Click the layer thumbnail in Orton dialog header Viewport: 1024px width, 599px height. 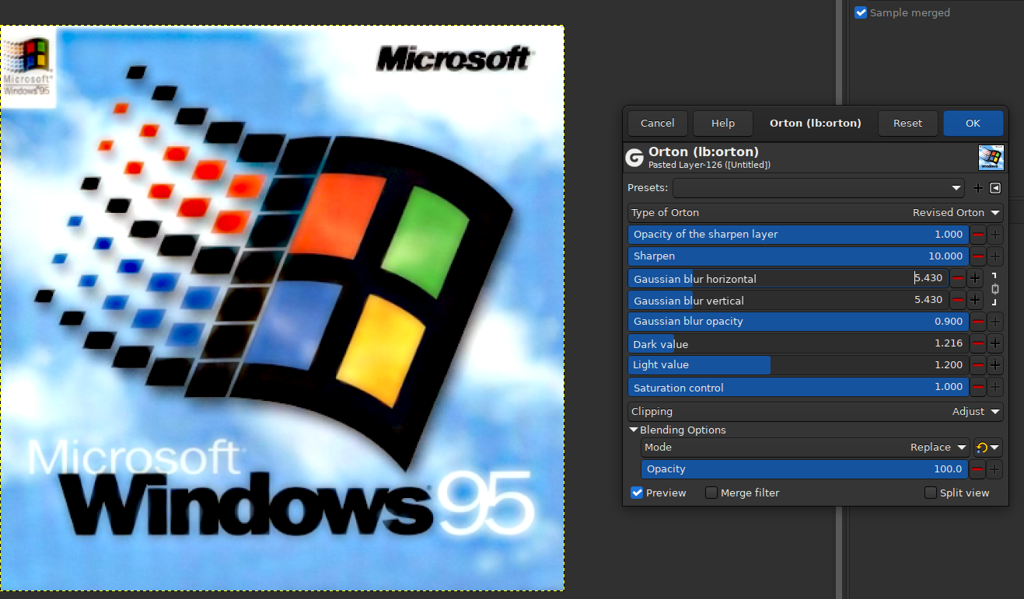(991, 158)
